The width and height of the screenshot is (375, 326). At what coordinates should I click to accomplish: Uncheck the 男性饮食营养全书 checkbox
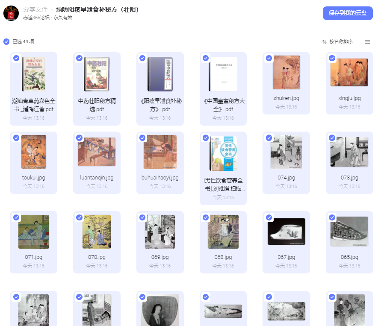(x=206, y=138)
